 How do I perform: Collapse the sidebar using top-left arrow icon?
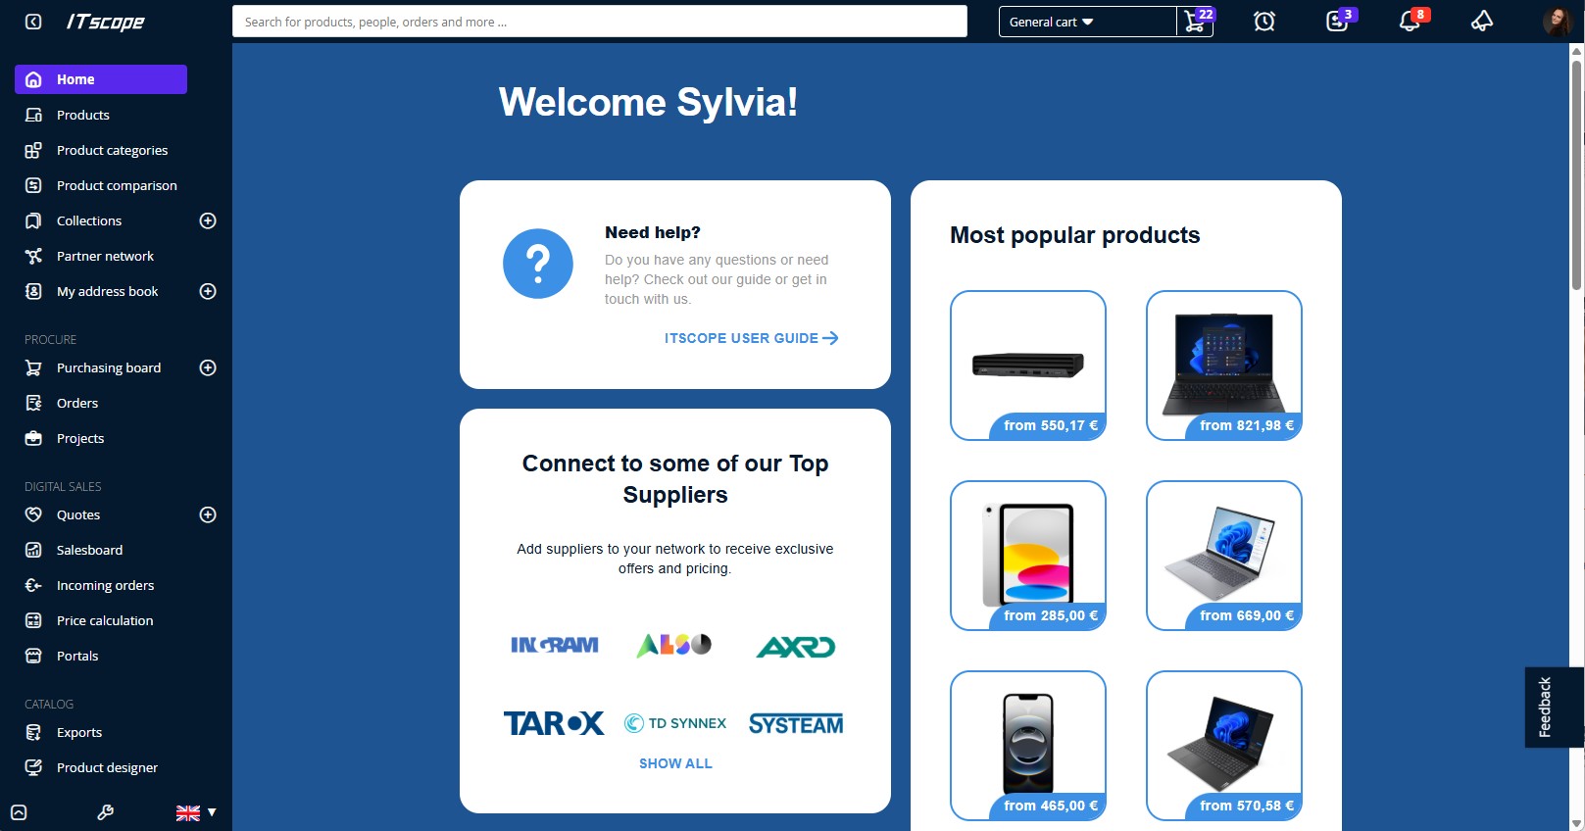(33, 22)
